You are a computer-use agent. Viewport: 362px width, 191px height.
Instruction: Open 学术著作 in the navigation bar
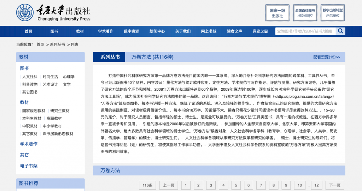click(105, 31)
